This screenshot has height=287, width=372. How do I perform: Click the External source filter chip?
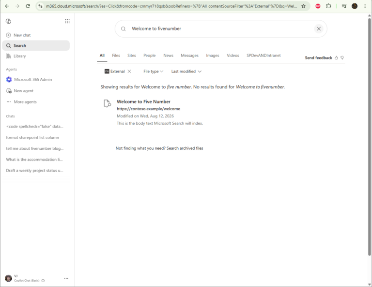115,71
